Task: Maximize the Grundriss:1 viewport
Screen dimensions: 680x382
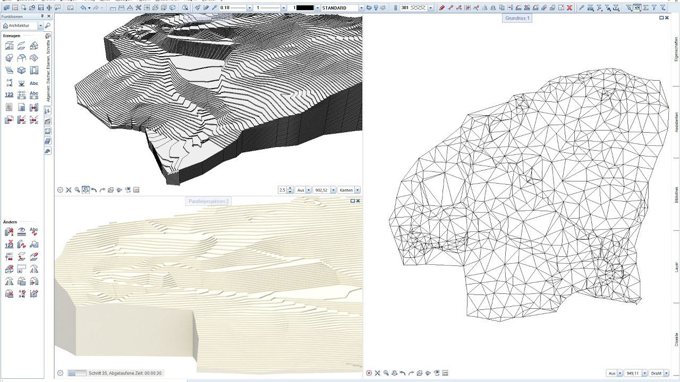Action: coord(662,18)
